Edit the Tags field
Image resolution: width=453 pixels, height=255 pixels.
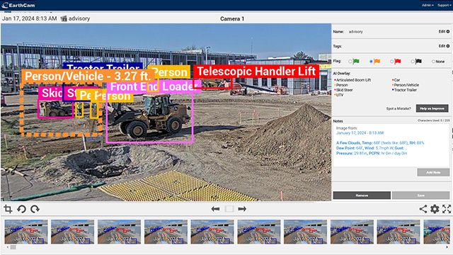pyautogui.click(x=444, y=46)
